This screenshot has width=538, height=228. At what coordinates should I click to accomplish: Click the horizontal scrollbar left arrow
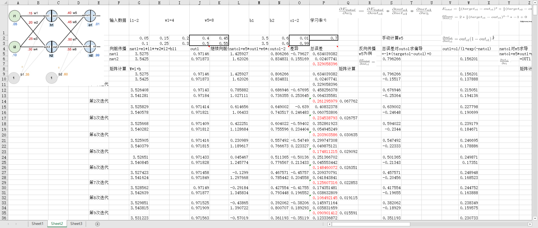click(330, 224)
